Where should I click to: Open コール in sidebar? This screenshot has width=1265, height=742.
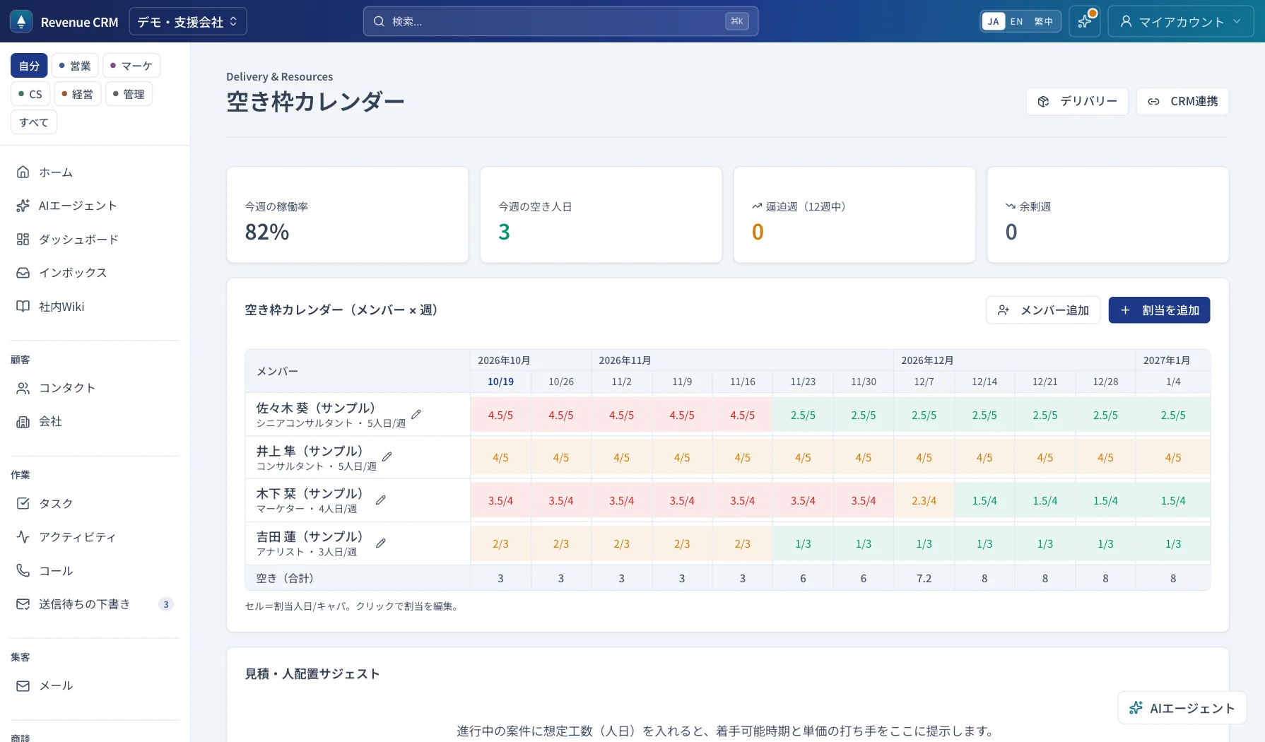(95, 571)
